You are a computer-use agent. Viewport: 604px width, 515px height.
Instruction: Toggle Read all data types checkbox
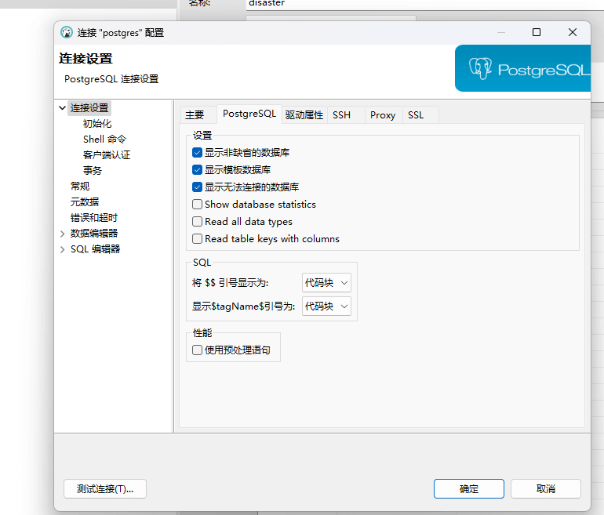198,222
